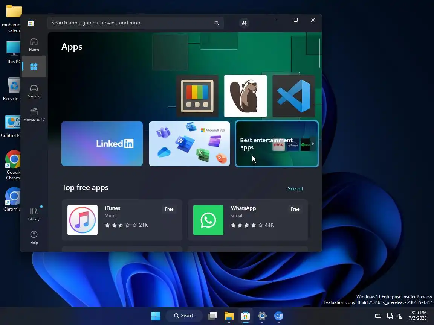Click the Microsoft Store logo in title bar
This screenshot has height=325, width=434.
click(31, 23)
